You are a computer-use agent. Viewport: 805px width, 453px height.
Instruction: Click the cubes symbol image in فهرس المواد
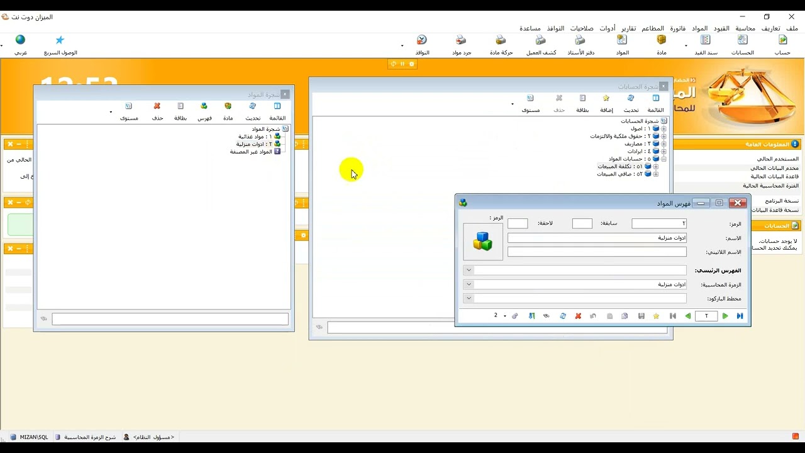(x=483, y=242)
